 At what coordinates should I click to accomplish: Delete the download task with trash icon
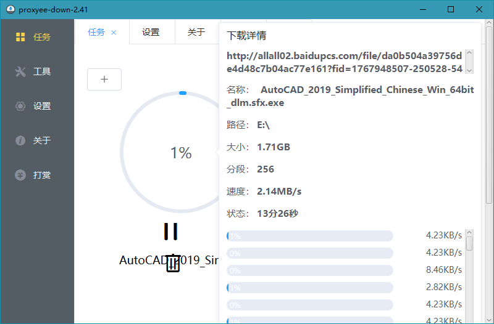(x=173, y=264)
